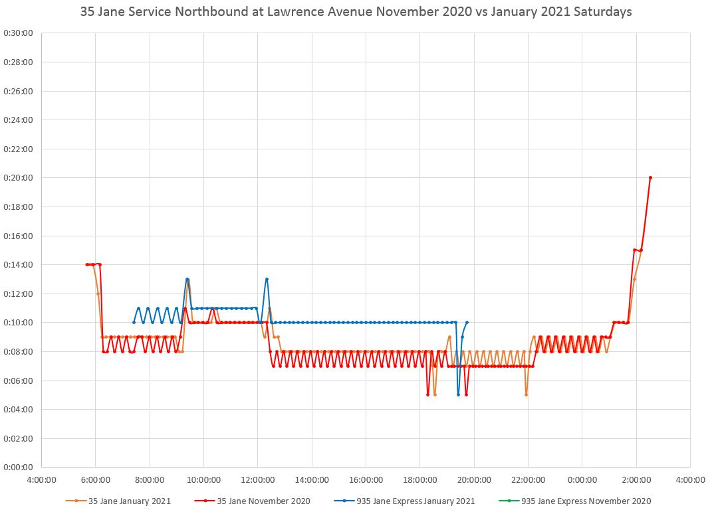Click the orange dip point near 22:00:00
Screen dimensions: 710x510
[526, 394]
